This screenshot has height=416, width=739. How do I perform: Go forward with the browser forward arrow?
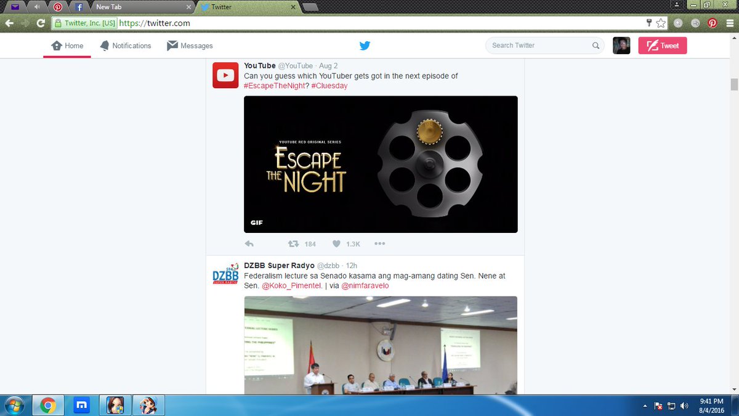25,23
